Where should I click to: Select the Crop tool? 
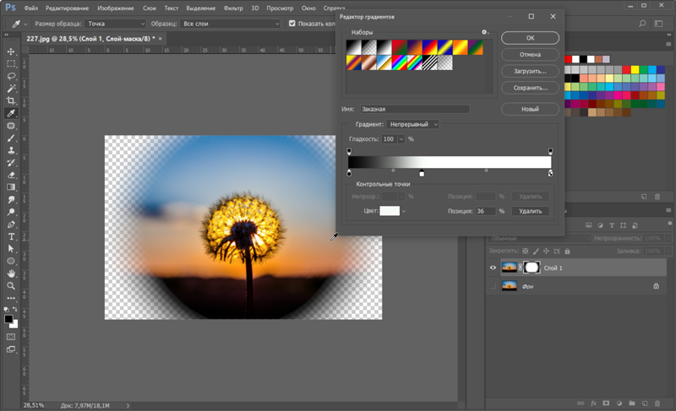point(11,100)
